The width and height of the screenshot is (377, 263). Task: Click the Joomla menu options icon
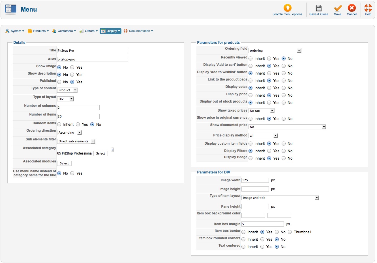point(287,8)
